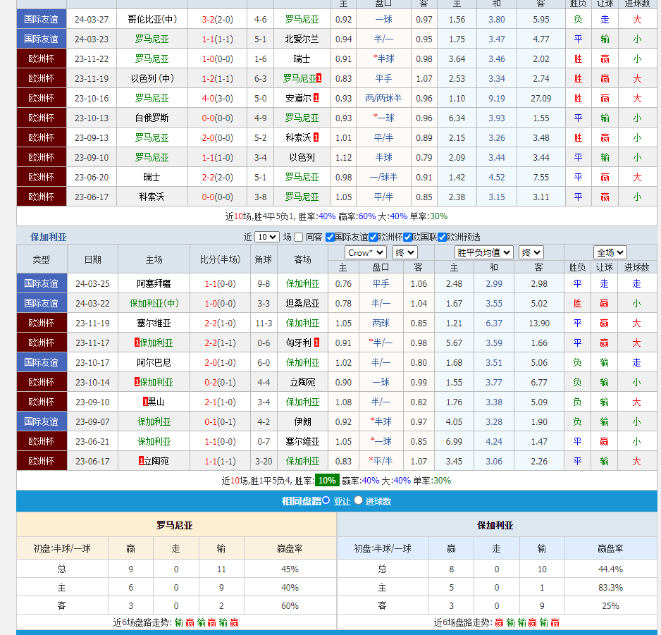Click red card badge before 立陶宛 home team
The width and height of the screenshot is (661, 635).
(141, 462)
